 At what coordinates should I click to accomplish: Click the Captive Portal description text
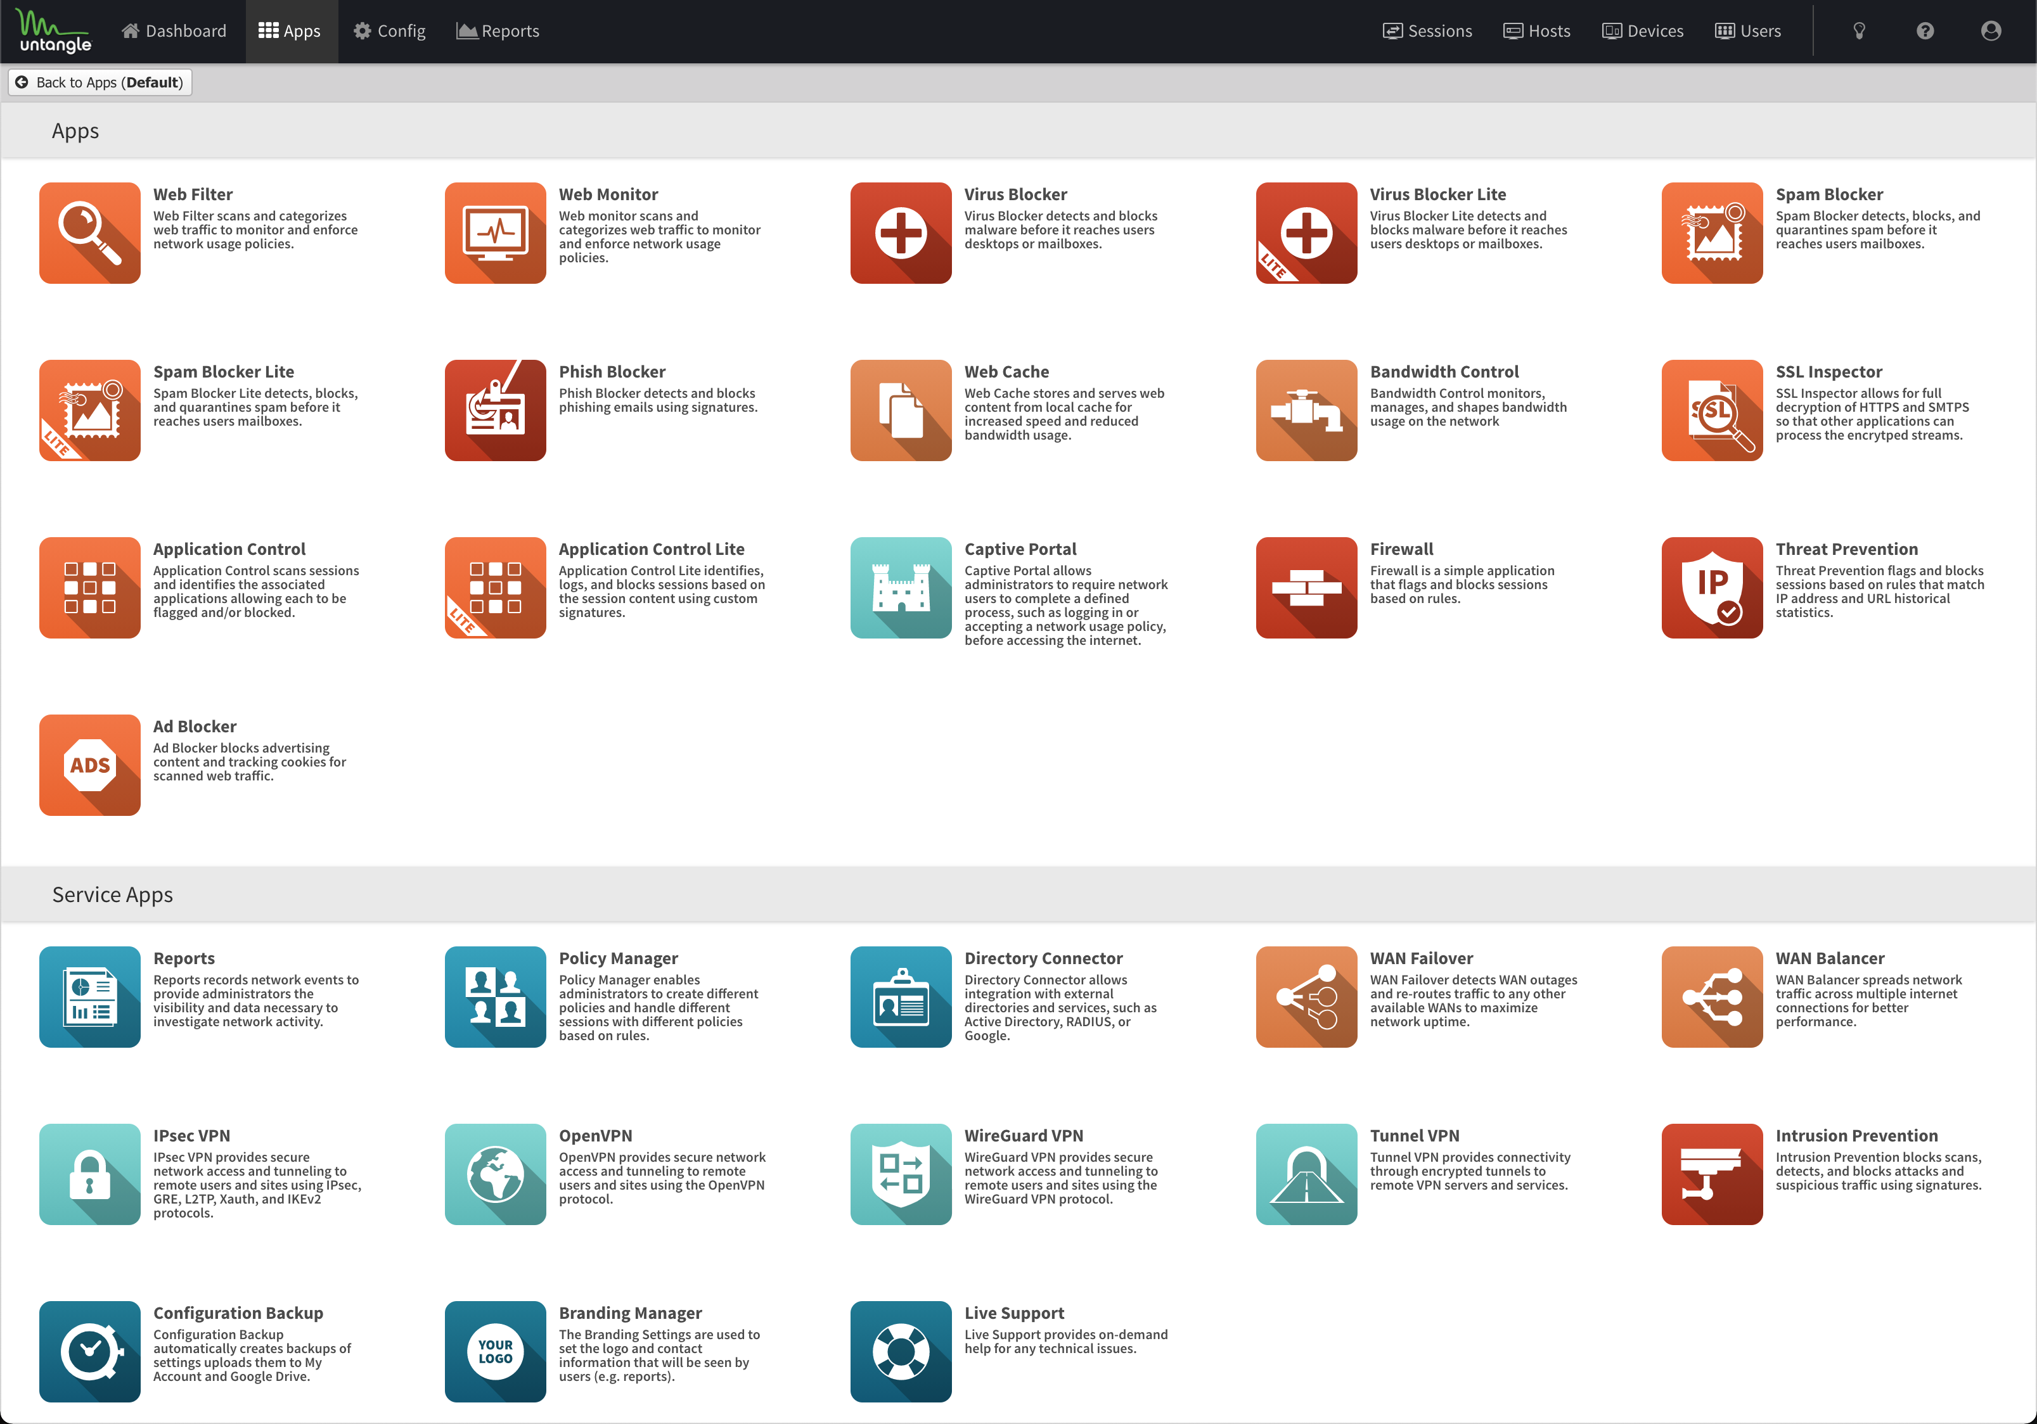[x=1065, y=606]
